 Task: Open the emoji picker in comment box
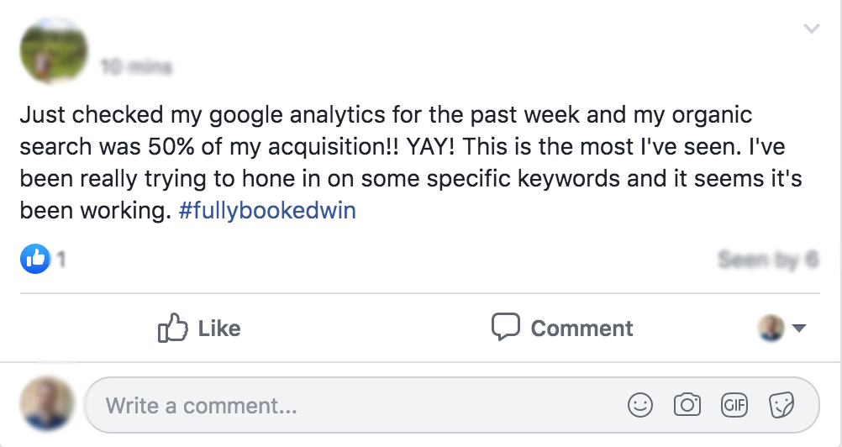(x=640, y=406)
